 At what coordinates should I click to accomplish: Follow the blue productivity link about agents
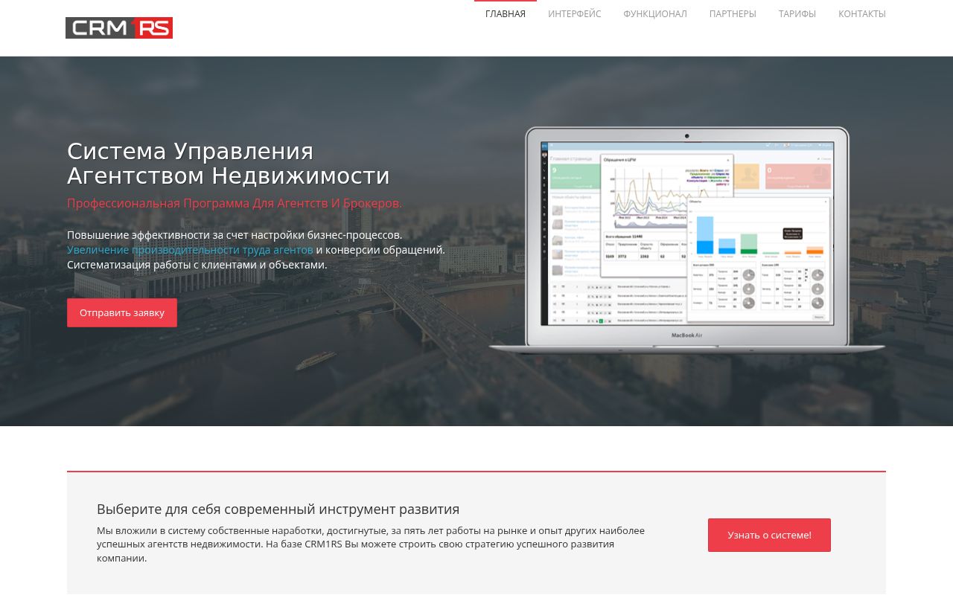pos(190,250)
